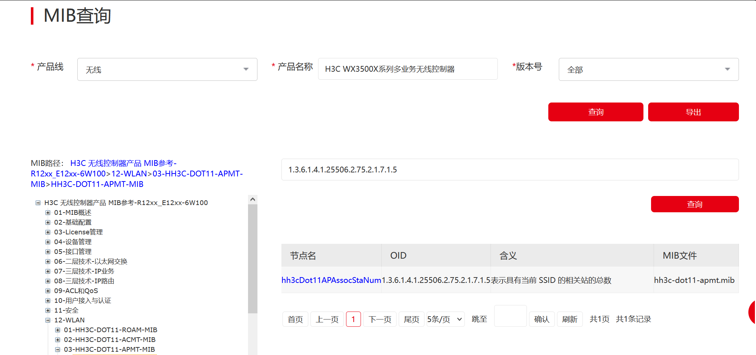The height and width of the screenshot is (355, 756).
Task: Click the 上一页 pagination button
Action: (327, 319)
